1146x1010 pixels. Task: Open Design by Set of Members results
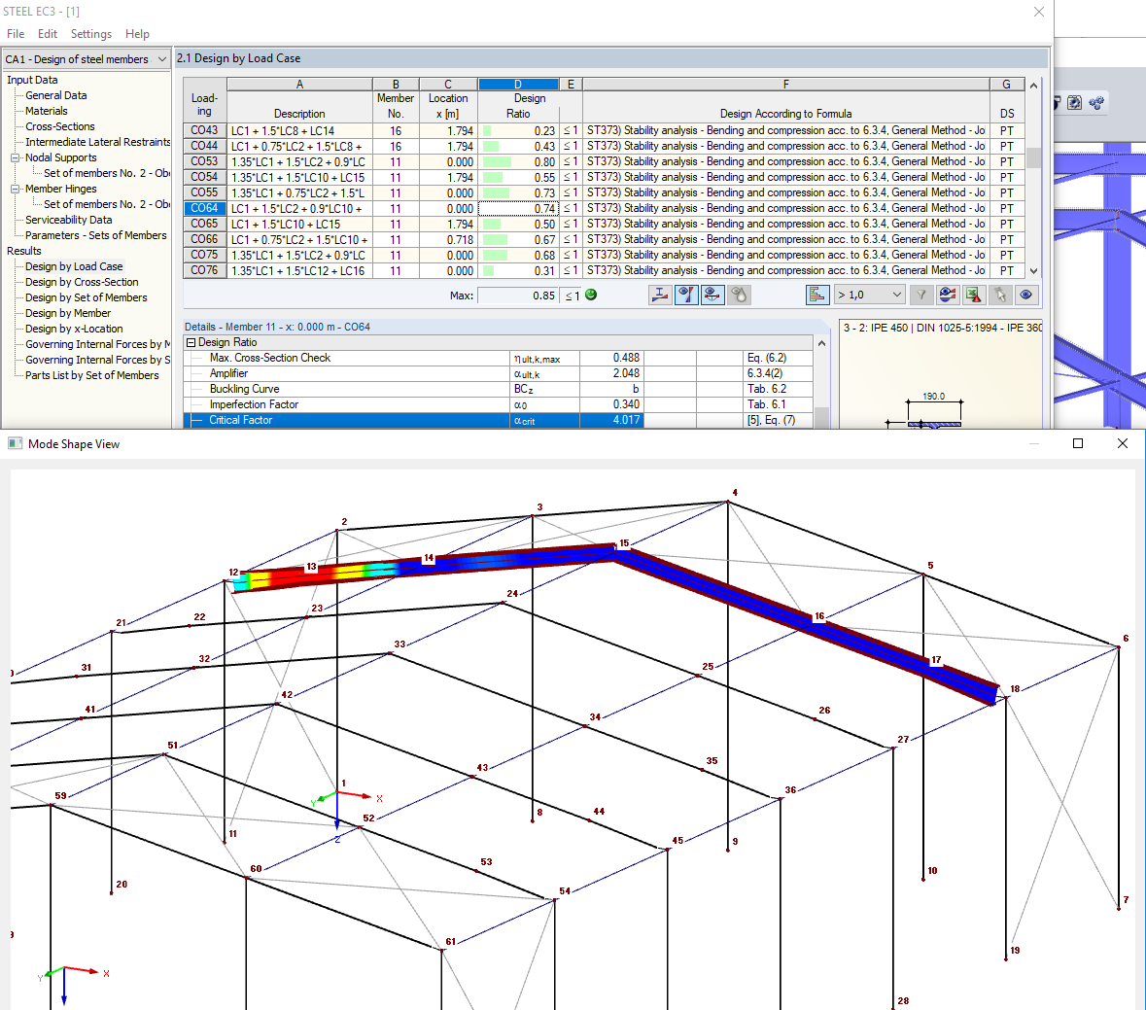point(87,297)
